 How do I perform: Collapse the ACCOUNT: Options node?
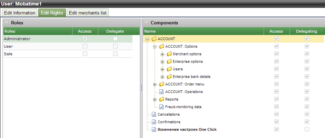click(x=155, y=46)
